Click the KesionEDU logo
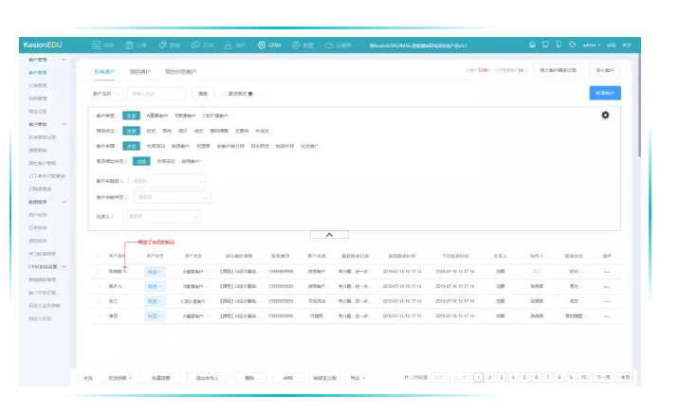Image resolution: width=679 pixels, height=414 pixels. tap(45, 45)
